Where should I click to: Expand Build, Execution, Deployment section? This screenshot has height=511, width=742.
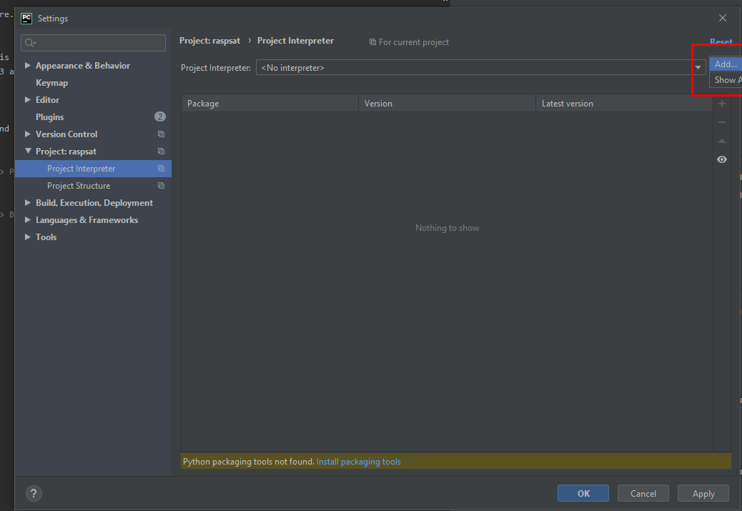coord(27,202)
